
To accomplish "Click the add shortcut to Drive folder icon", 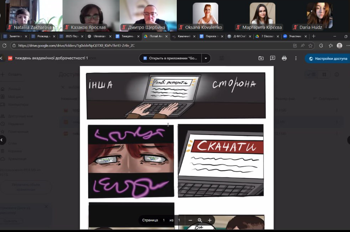I will click(x=261, y=58).
